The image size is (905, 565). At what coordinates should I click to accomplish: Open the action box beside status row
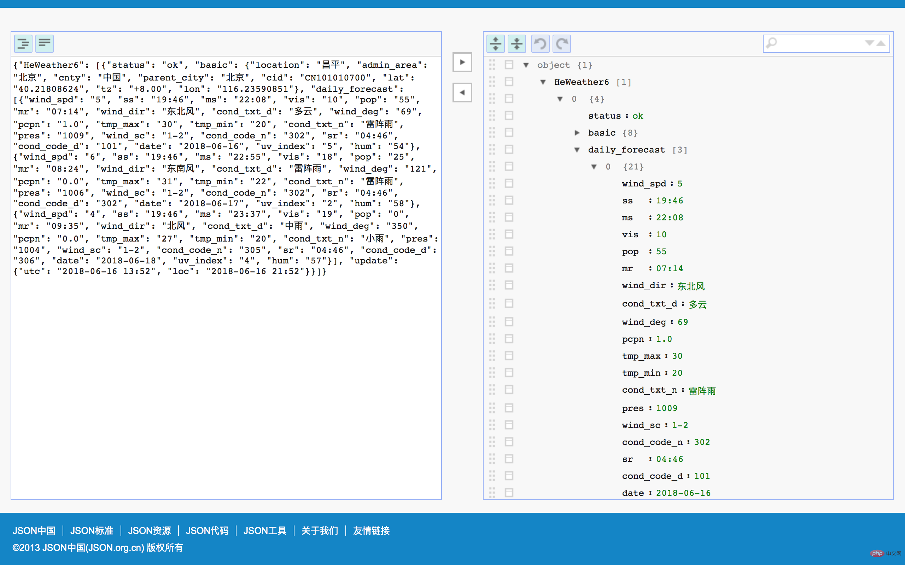[x=509, y=115]
